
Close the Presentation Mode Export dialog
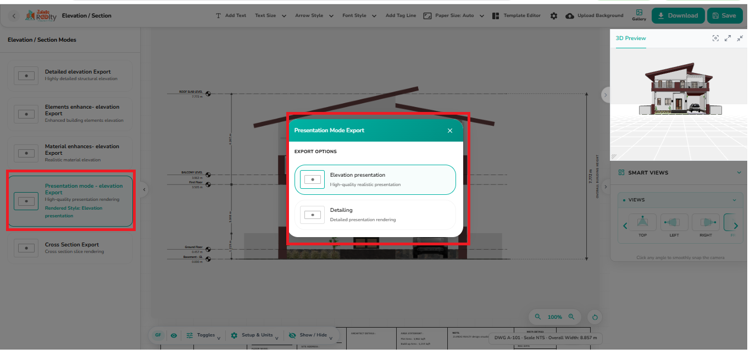coord(450,131)
